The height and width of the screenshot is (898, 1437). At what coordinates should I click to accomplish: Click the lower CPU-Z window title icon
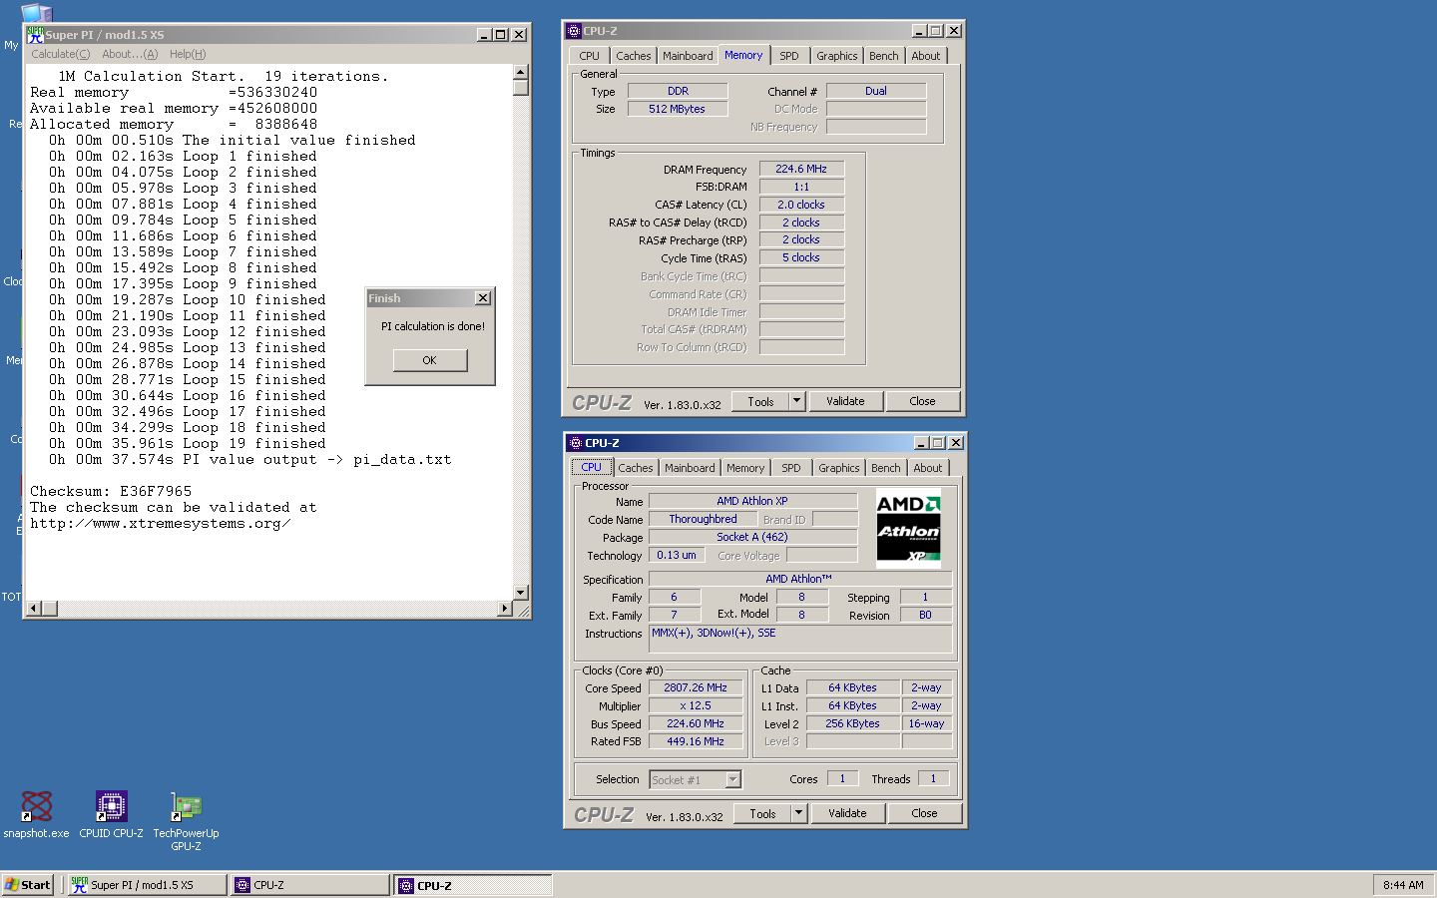tap(576, 443)
